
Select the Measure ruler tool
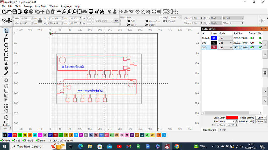(x=6, y=73)
